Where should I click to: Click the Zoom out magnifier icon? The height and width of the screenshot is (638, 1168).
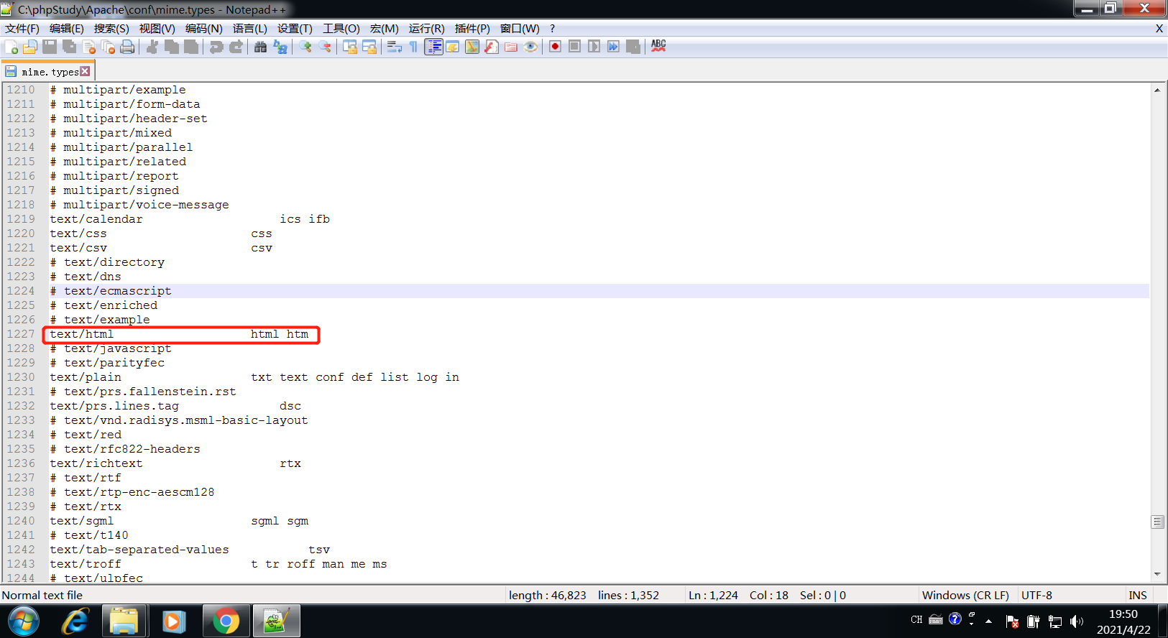coord(325,47)
